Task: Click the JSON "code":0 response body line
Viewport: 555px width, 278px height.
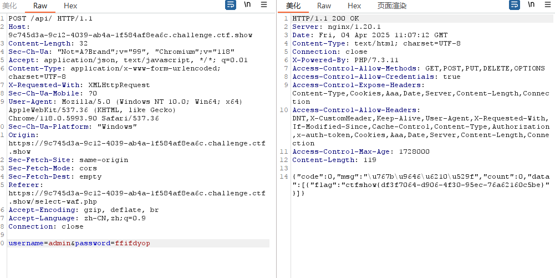Action: point(421,176)
